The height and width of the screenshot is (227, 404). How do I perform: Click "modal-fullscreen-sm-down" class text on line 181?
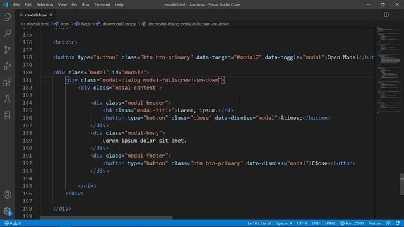click(181, 80)
